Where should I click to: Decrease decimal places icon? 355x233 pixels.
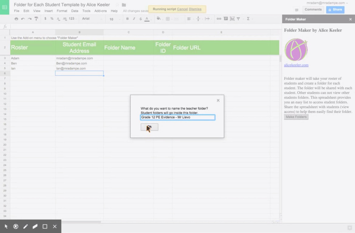pyautogui.click(x=58, y=19)
